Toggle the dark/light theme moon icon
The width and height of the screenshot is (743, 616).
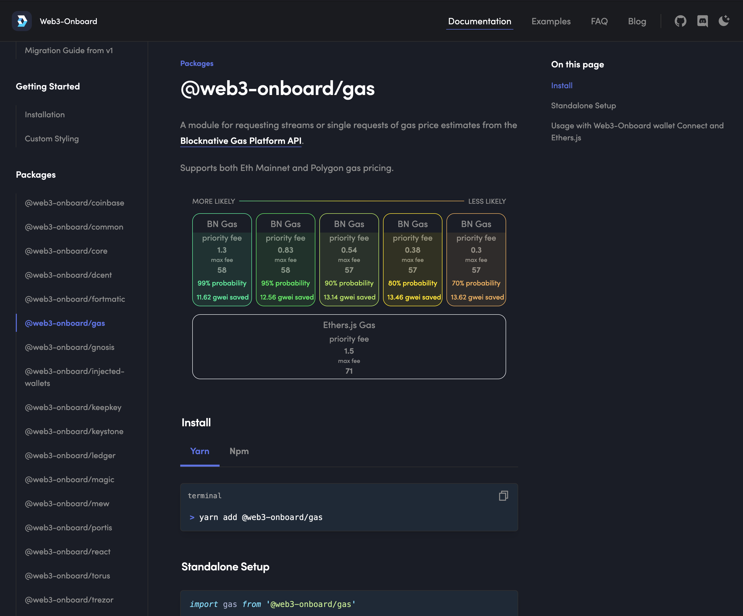coord(724,21)
